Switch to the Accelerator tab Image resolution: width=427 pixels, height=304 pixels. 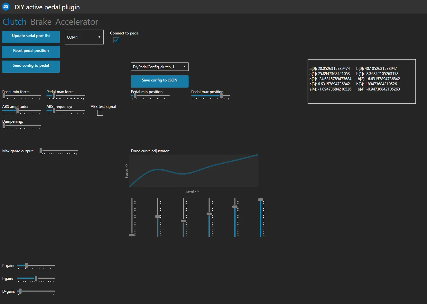(77, 22)
